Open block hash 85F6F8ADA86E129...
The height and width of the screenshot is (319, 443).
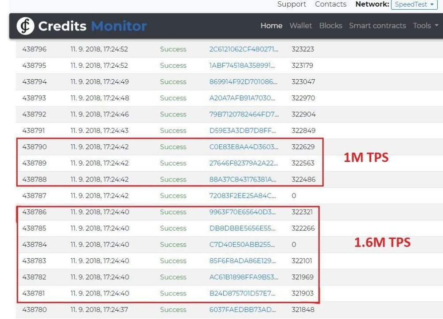click(x=242, y=261)
